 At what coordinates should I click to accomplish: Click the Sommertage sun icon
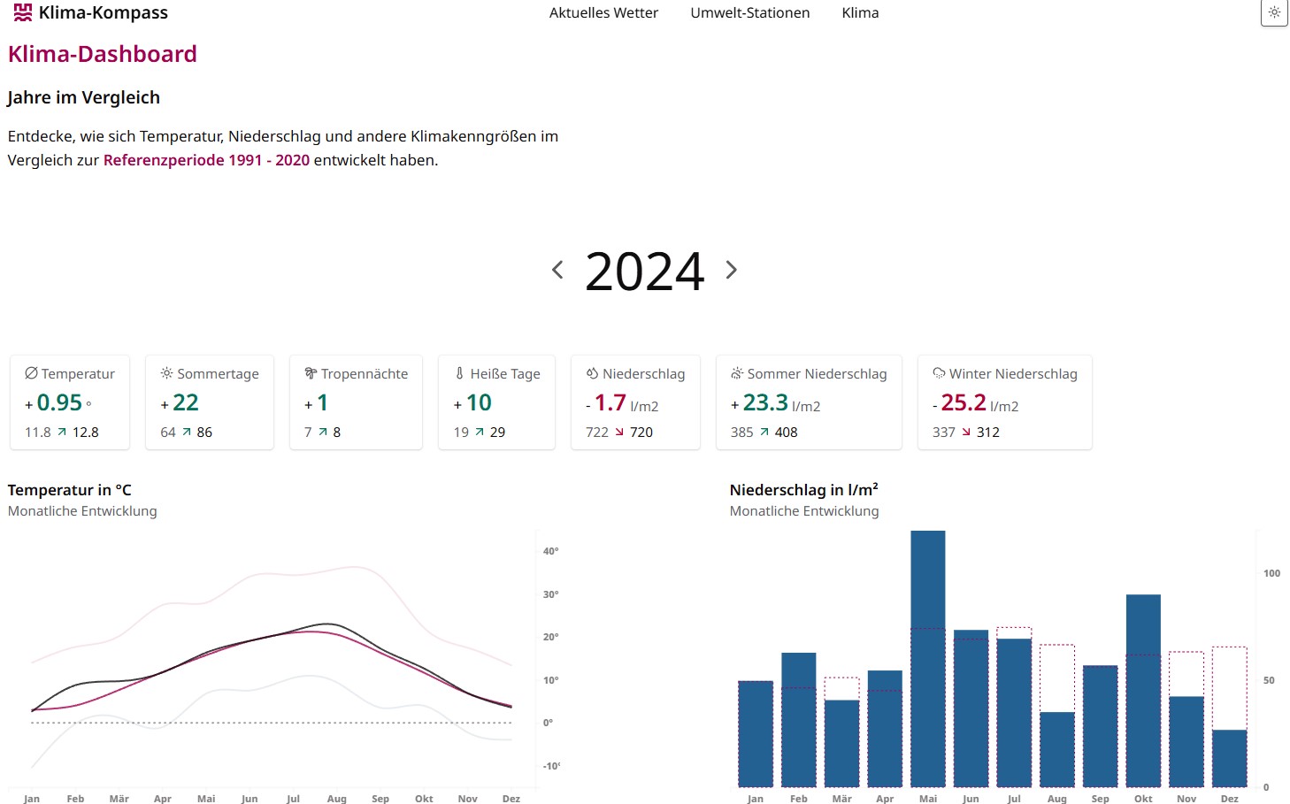pos(166,373)
